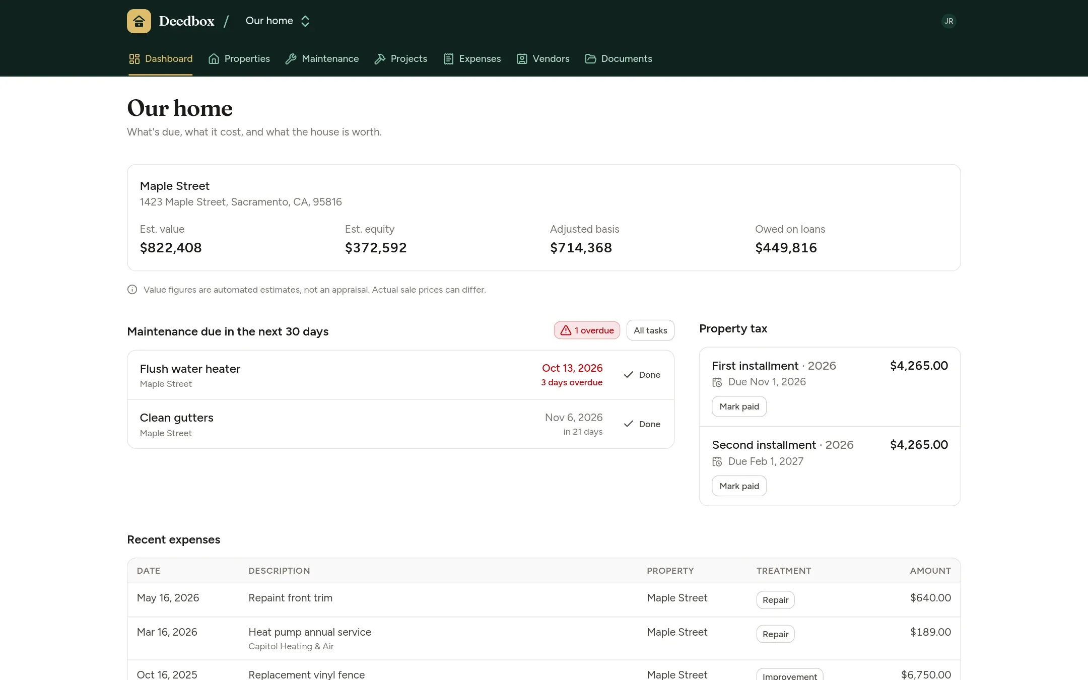Click the Maple Street property card title
The image size is (1088, 680).
tap(175, 186)
